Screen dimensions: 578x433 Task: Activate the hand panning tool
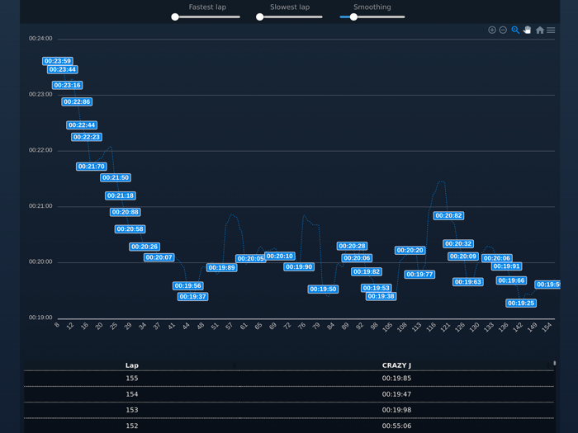click(527, 31)
